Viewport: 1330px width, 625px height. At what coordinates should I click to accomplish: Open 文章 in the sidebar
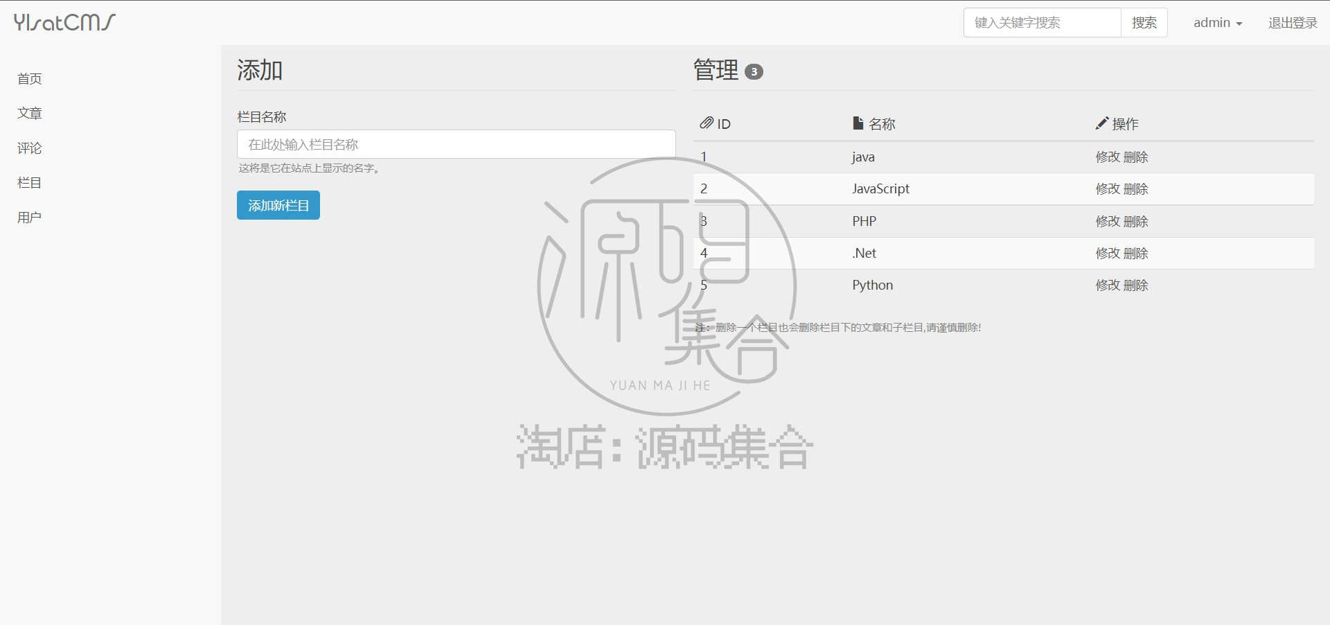pos(30,114)
